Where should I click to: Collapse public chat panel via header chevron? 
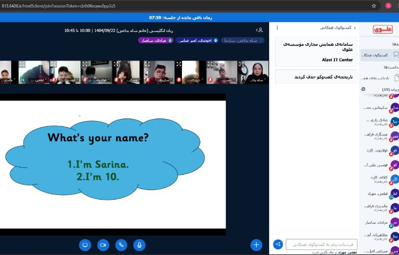(355, 28)
